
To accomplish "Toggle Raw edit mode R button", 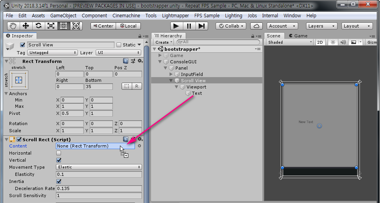I will point(137,86).
